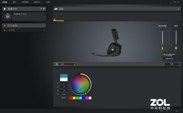Open the profile list menu icon

tap(44, 9)
